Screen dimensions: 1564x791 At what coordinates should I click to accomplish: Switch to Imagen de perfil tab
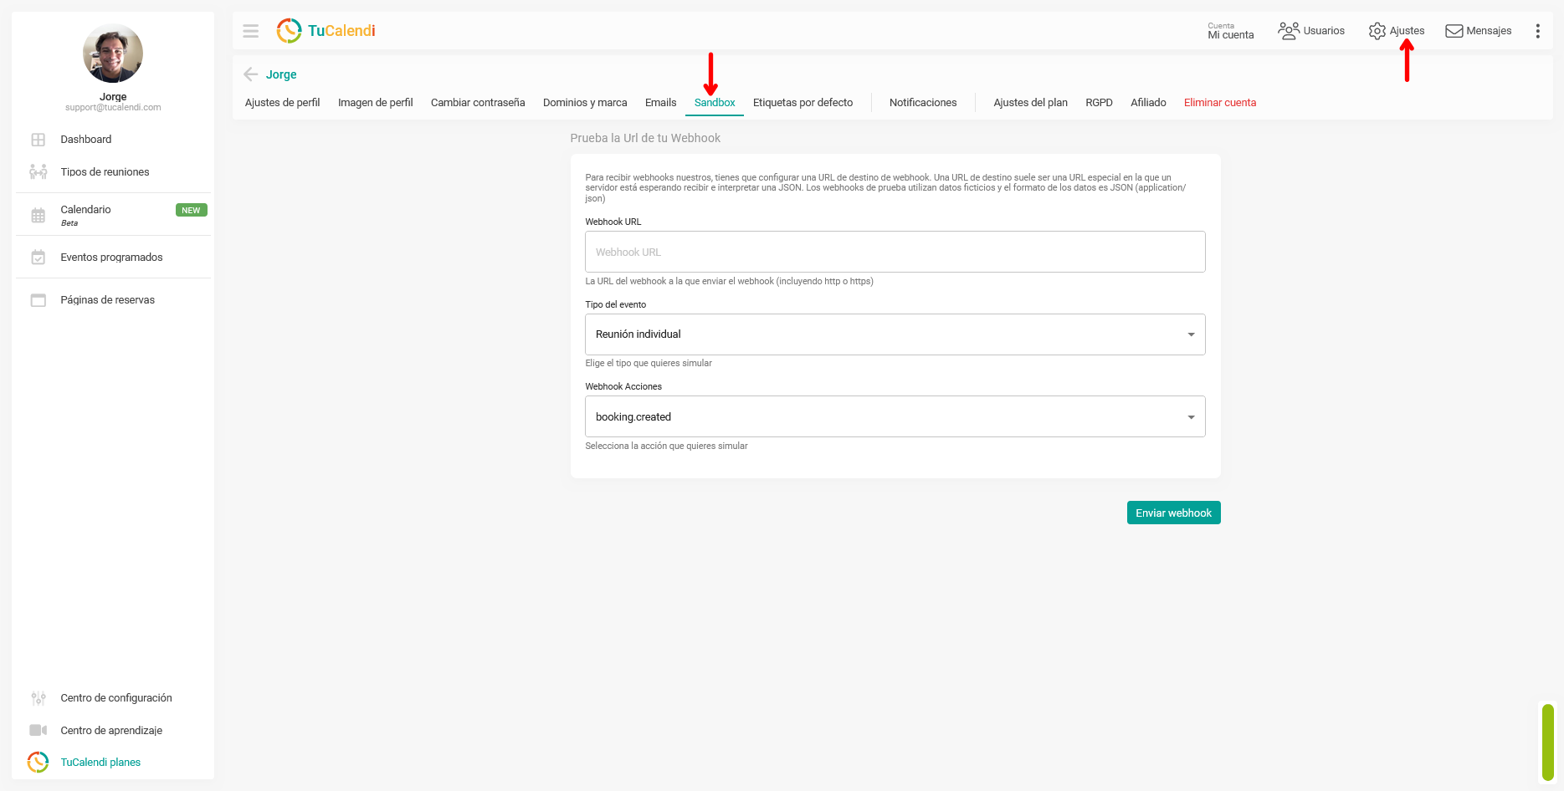pyautogui.click(x=376, y=103)
